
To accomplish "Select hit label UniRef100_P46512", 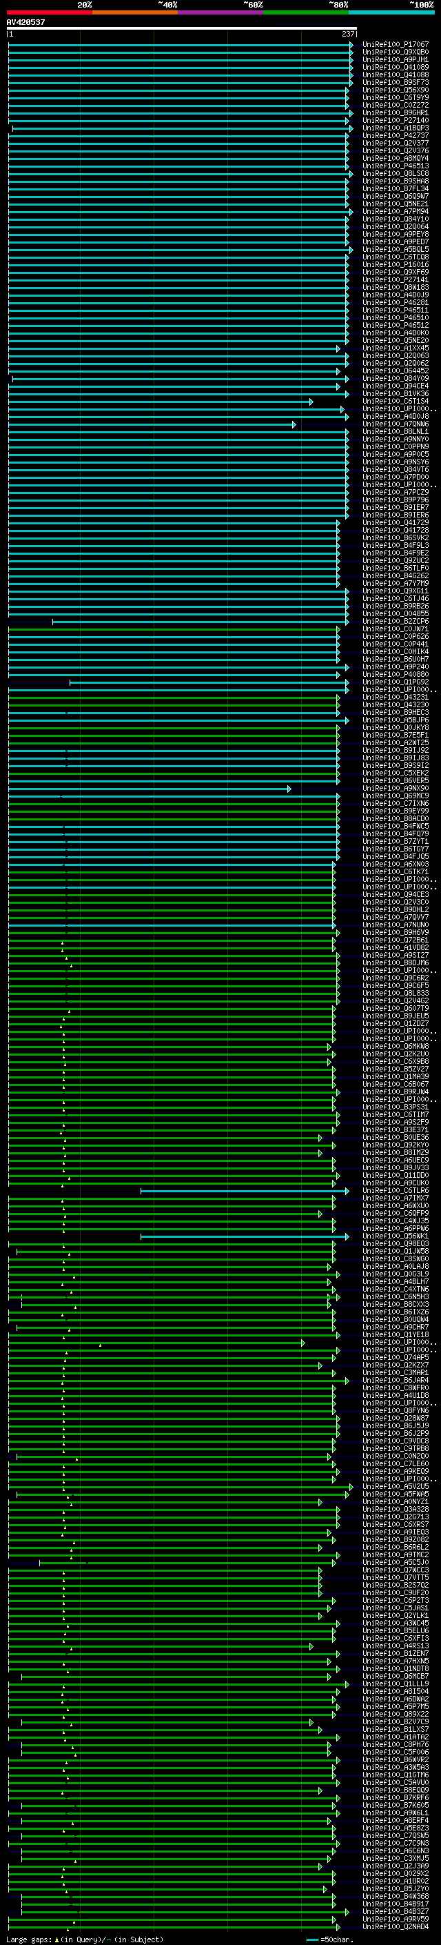I will [x=395, y=326].
